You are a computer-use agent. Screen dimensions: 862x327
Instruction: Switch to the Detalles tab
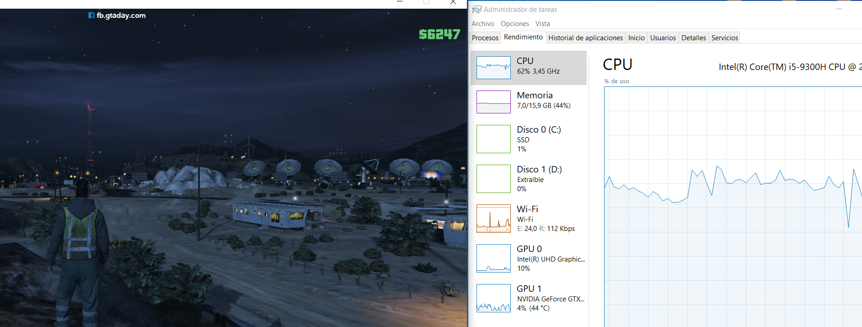point(693,38)
